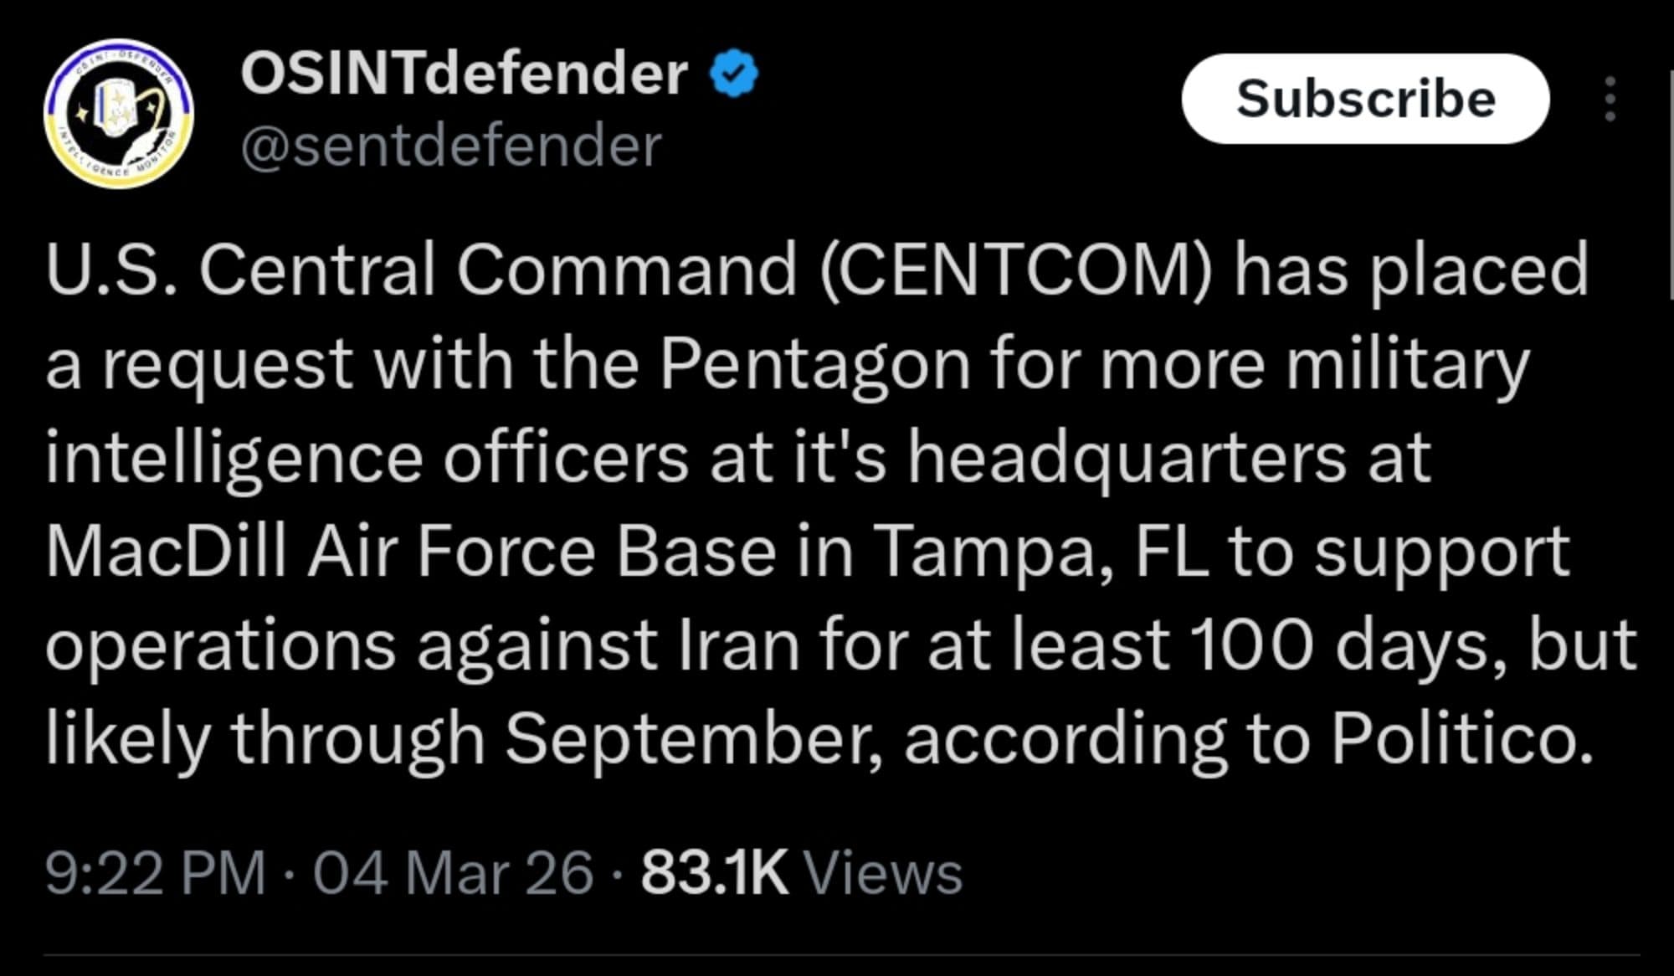This screenshot has height=976, width=1674.
Task: Open the @sentdefender handle link
Action: [450, 146]
